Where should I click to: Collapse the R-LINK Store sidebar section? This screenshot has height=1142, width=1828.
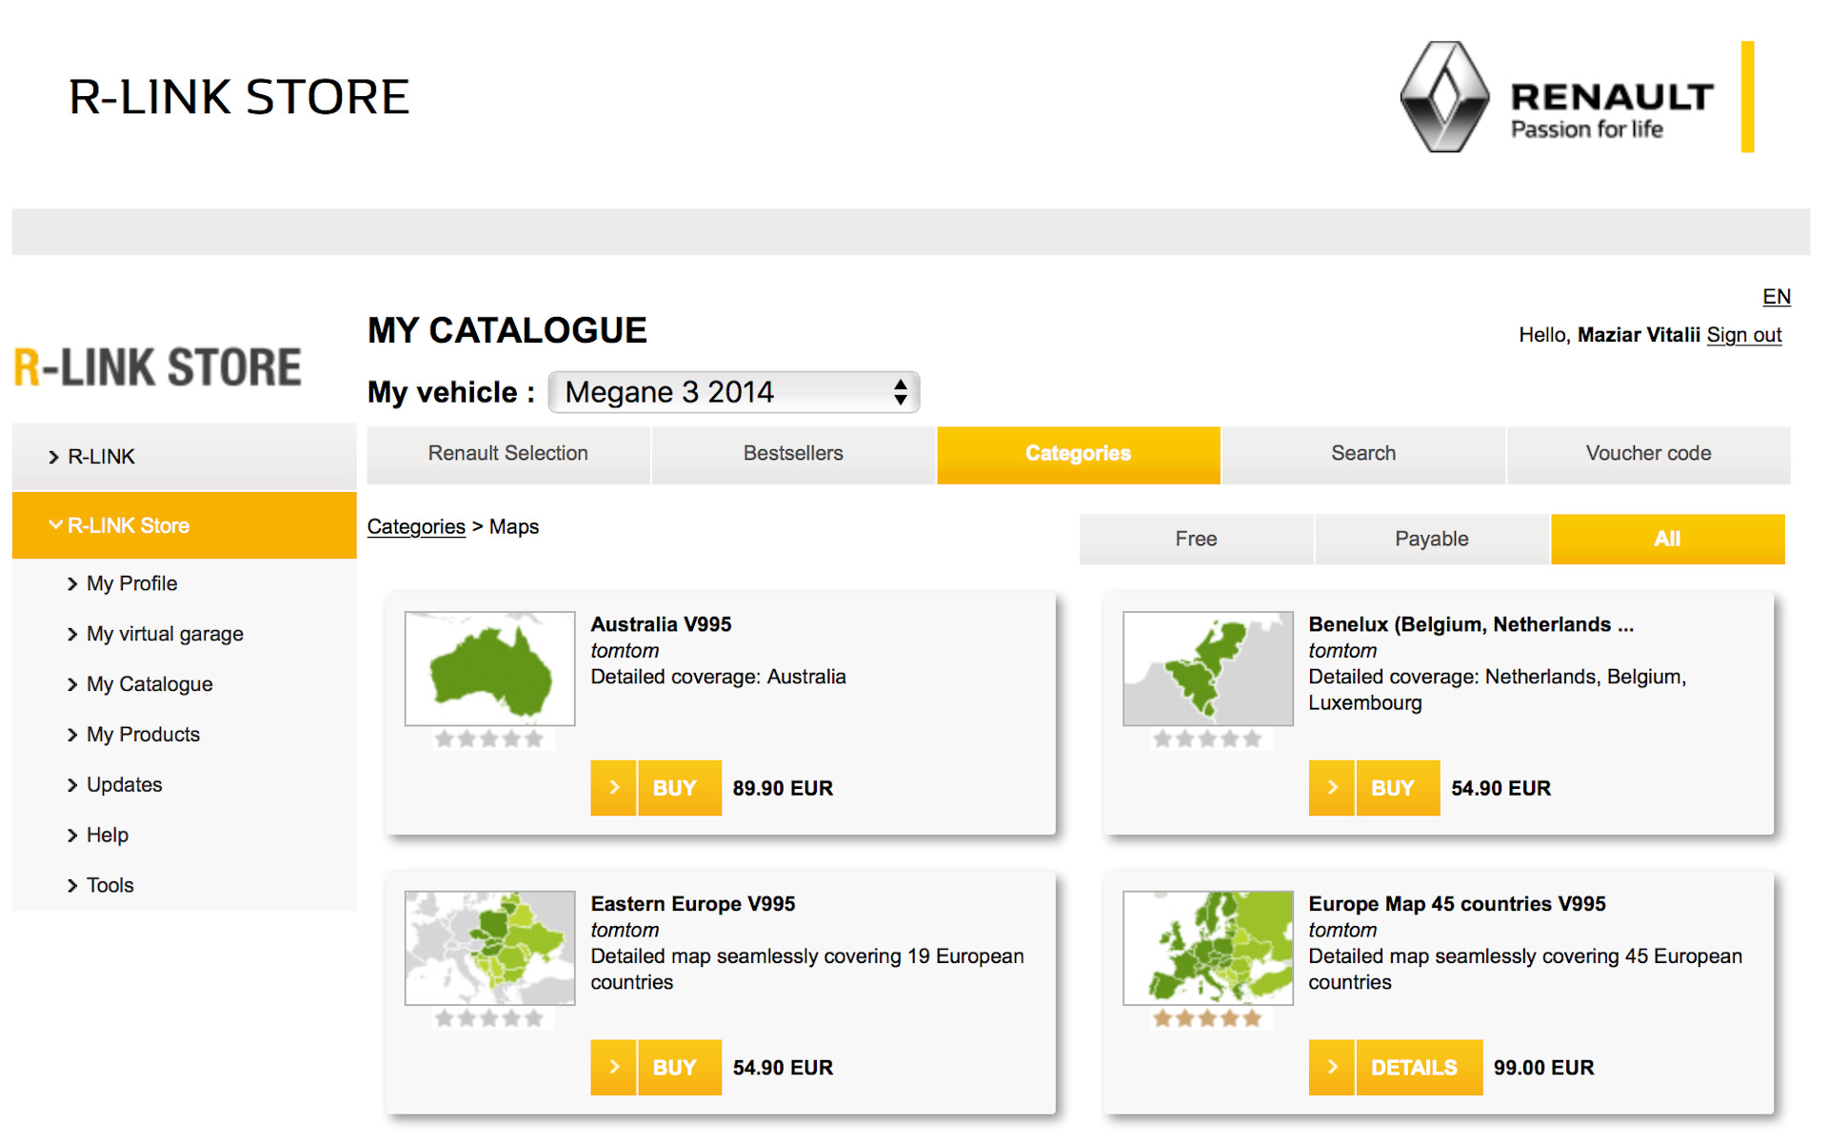point(128,525)
